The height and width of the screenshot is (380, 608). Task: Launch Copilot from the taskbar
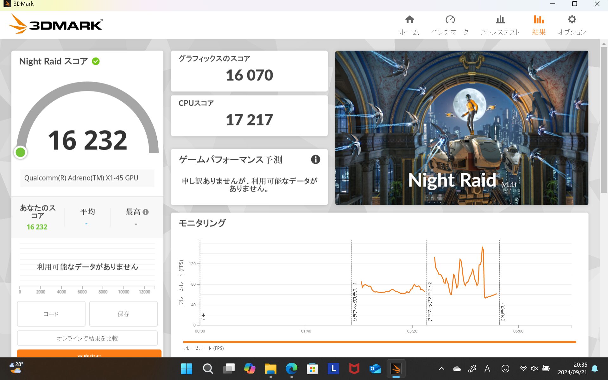coord(250,369)
